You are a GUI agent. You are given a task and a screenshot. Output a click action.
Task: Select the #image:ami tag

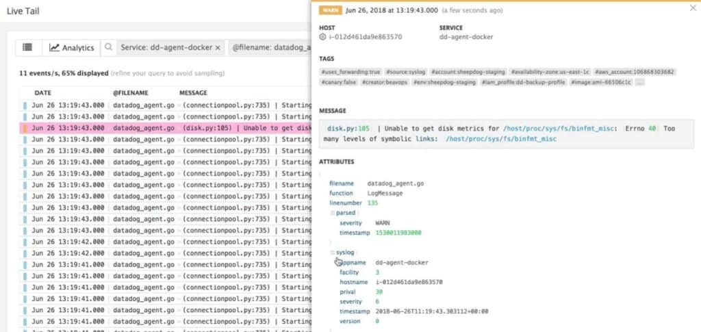[601, 82]
